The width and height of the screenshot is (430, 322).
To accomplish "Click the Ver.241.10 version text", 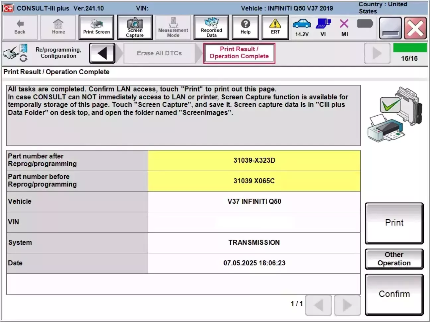I will 89,8.
